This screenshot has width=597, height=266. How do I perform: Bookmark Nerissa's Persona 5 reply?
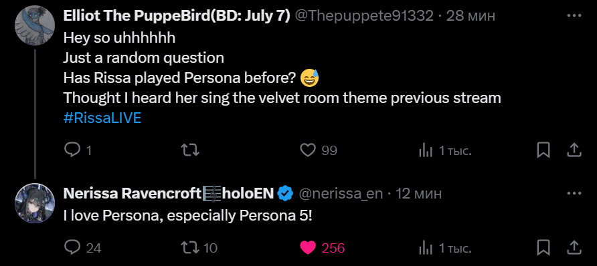(543, 248)
